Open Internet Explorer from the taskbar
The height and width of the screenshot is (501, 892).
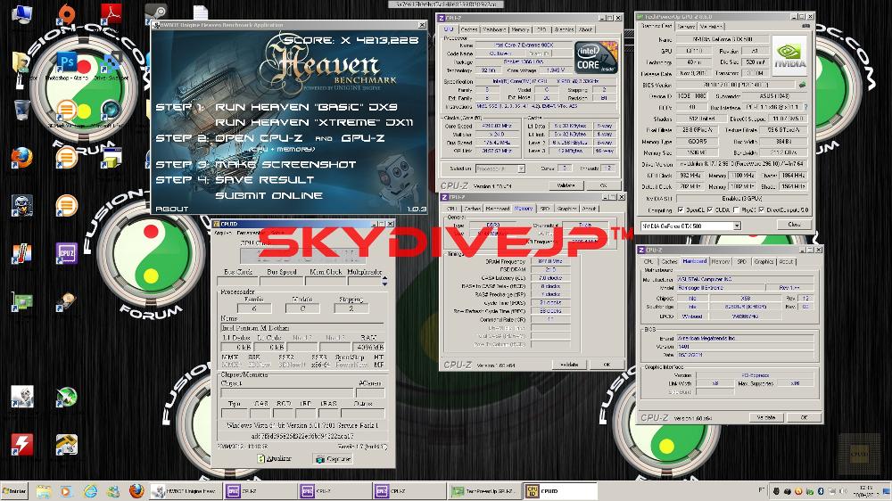coord(90,491)
